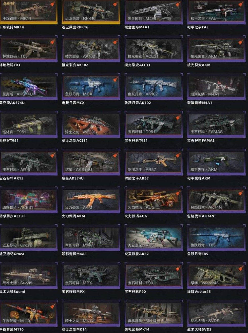Select the 莫克斯AKS74U skin thumbnail
Screen dimensions: 248x333
[x=29, y=87]
